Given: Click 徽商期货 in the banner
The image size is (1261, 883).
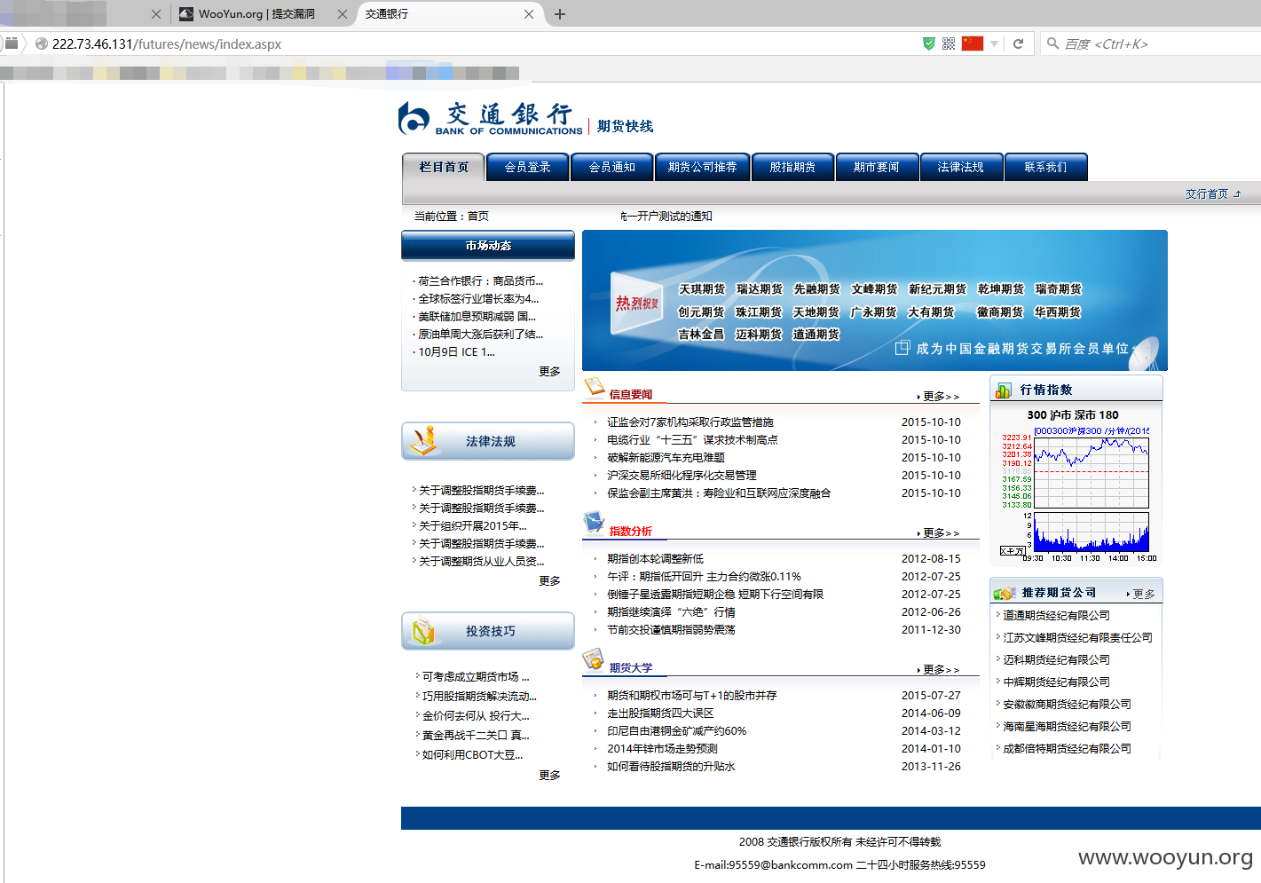Looking at the screenshot, I should coord(1000,312).
